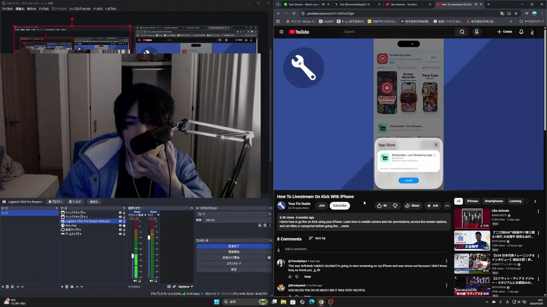Like the video with thumbs-up 89 button
This screenshot has height=307, width=547.
point(382,206)
